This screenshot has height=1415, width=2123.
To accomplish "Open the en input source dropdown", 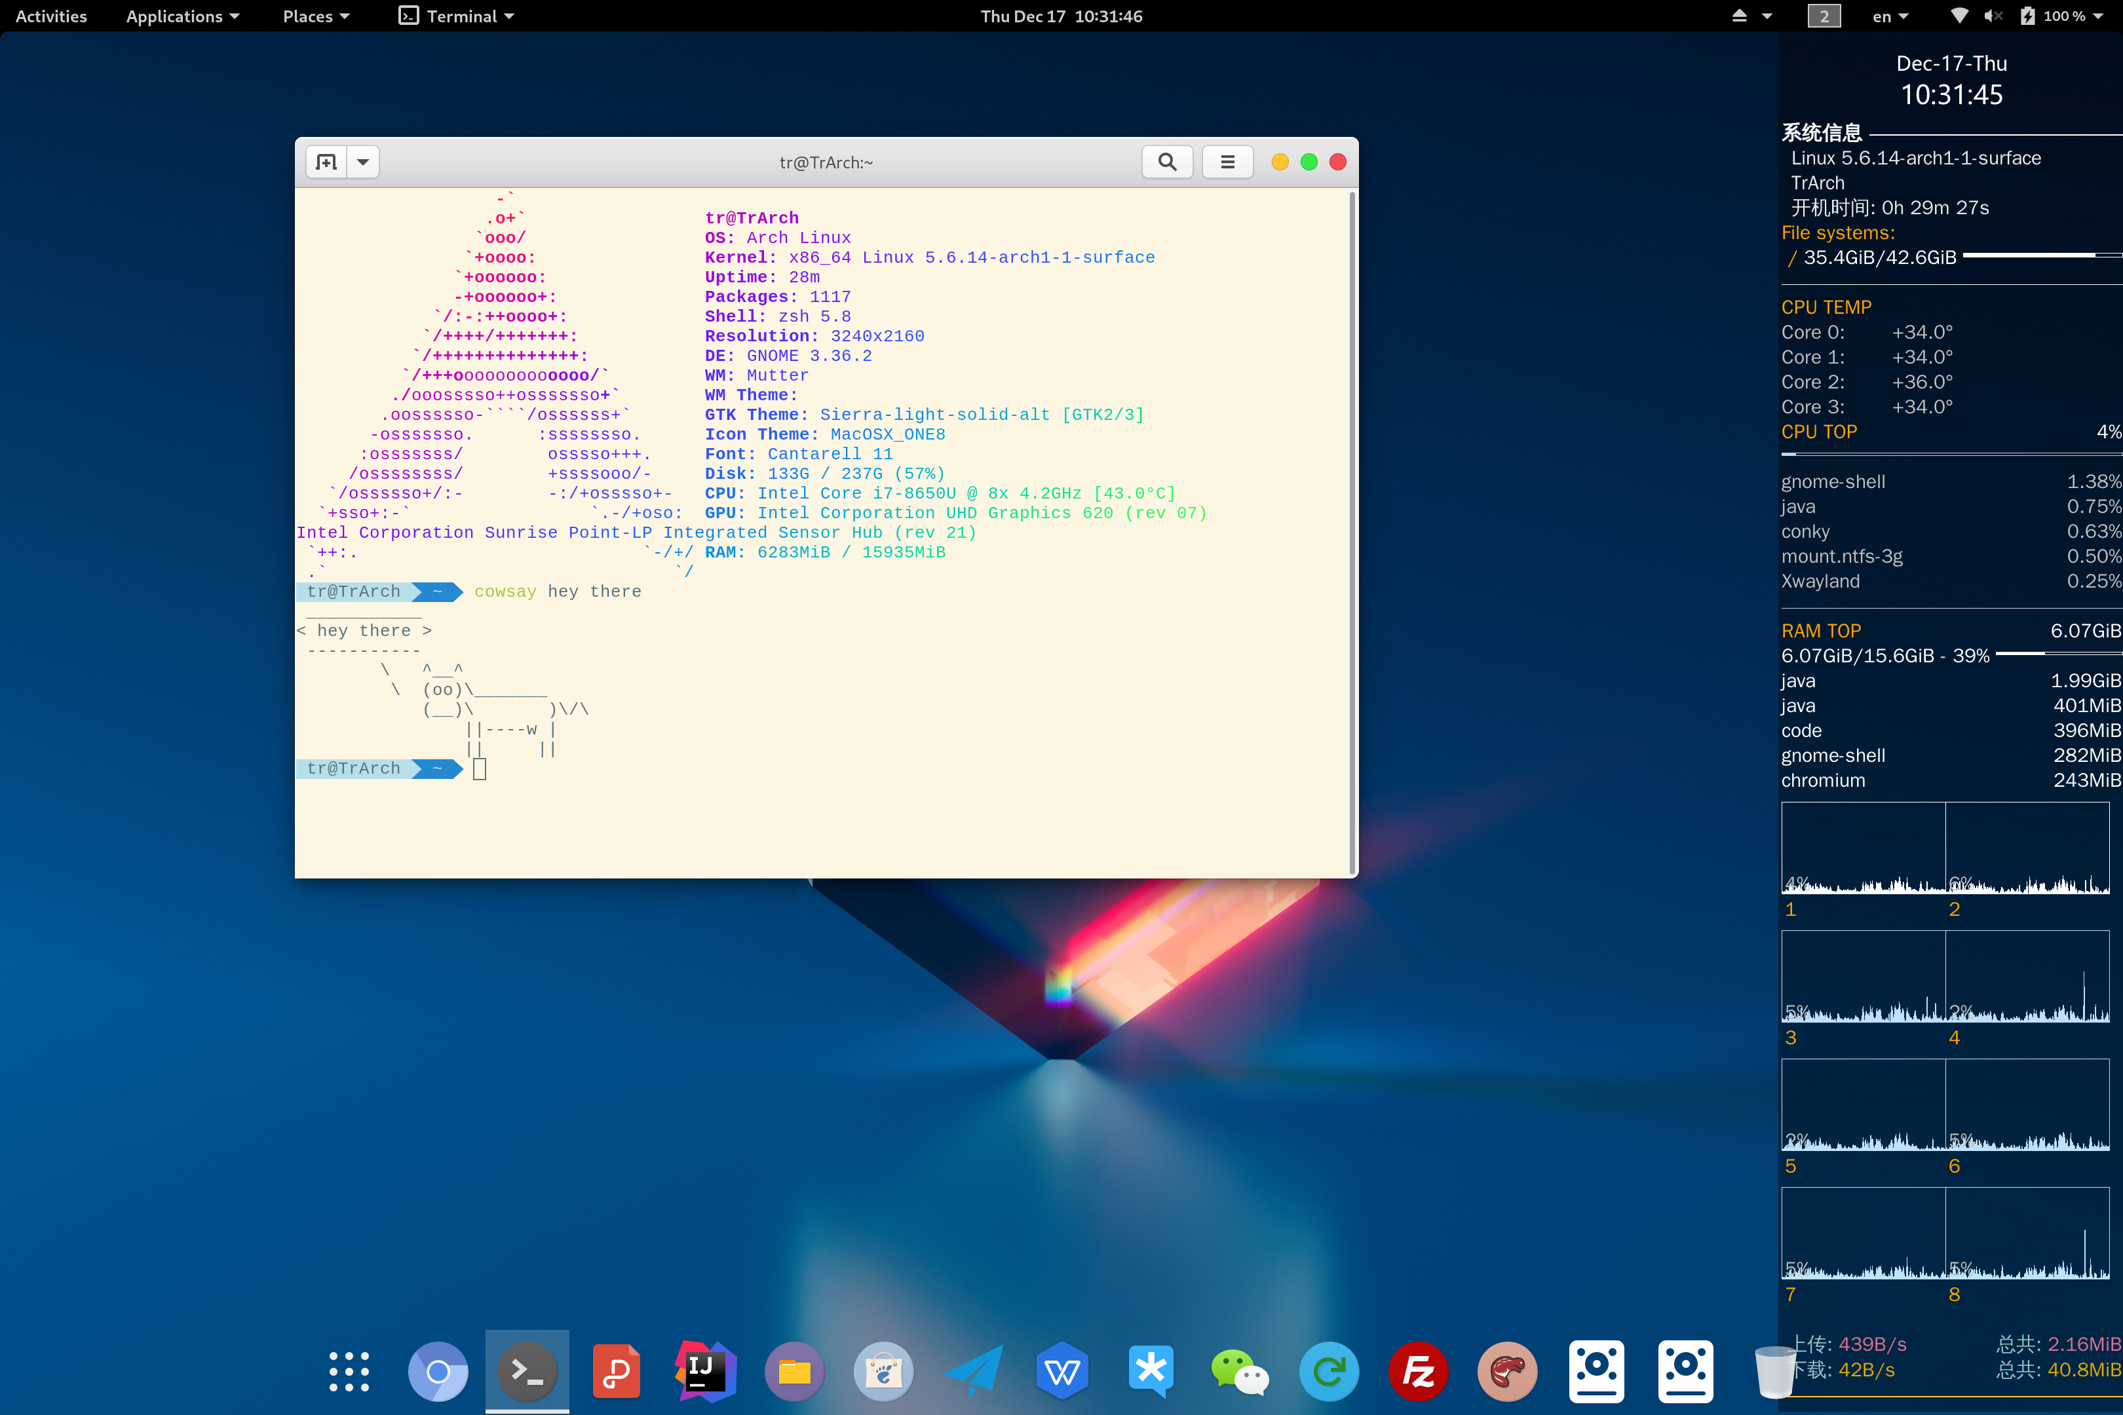I will (x=1890, y=16).
